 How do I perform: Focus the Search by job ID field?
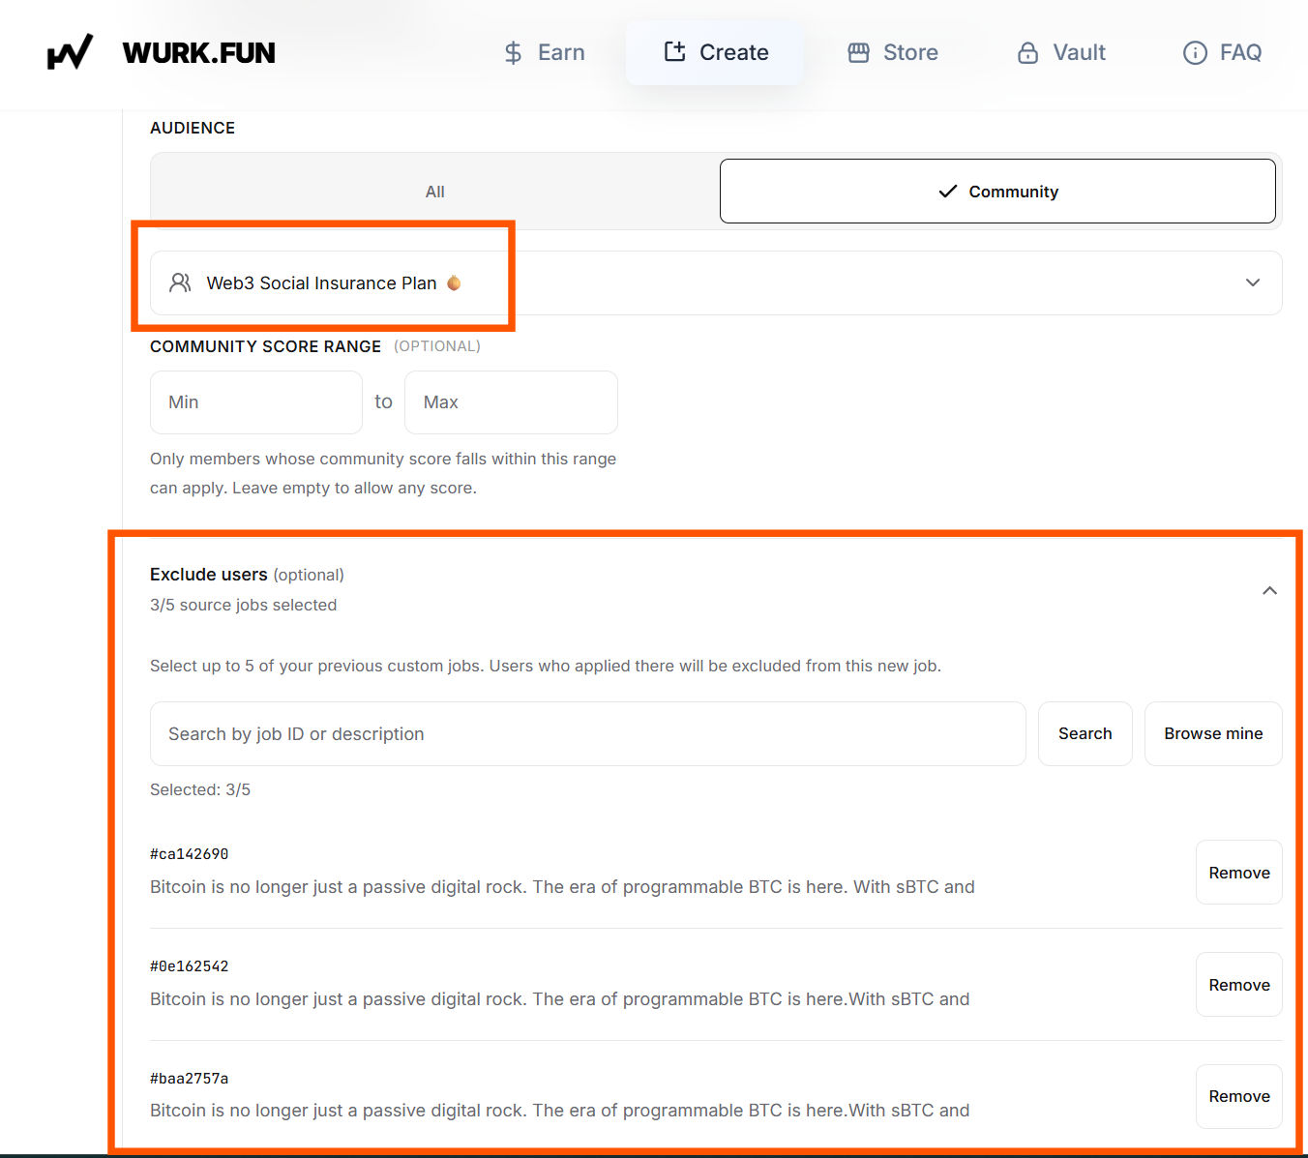click(588, 733)
